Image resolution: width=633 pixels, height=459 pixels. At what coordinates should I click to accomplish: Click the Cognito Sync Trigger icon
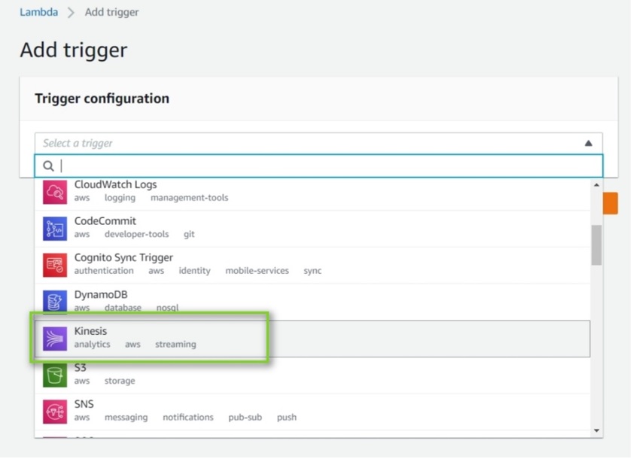pyautogui.click(x=55, y=265)
